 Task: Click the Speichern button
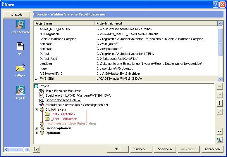(165, 149)
